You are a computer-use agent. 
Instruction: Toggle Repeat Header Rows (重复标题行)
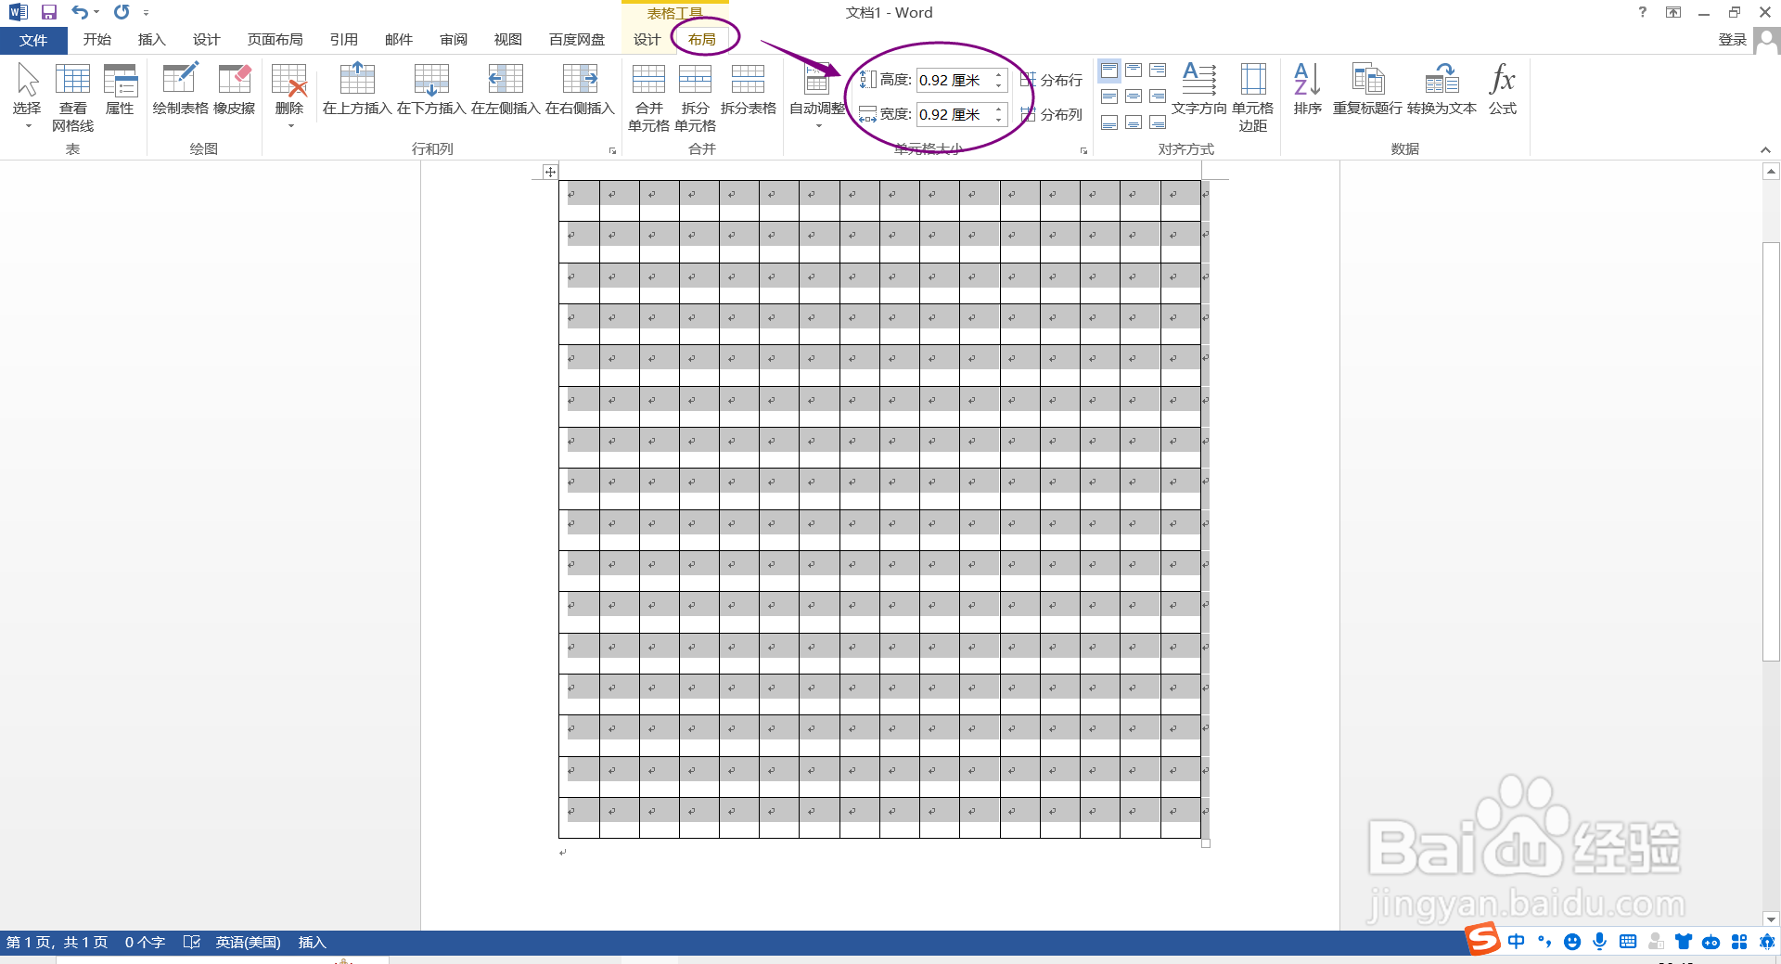[1367, 90]
